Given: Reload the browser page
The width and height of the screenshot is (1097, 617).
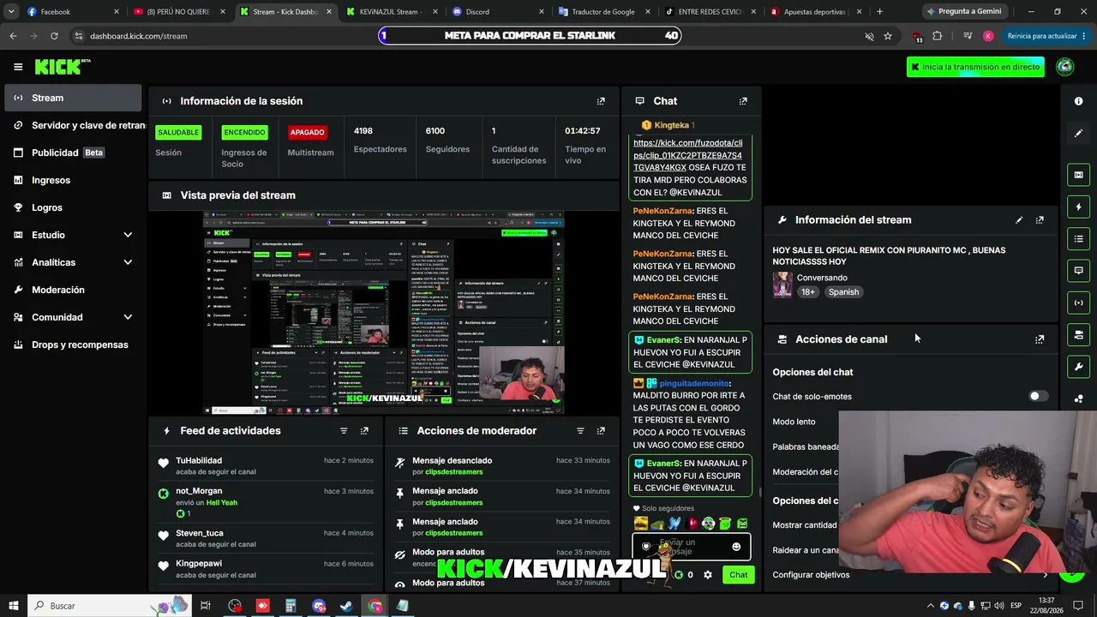Looking at the screenshot, I should point(54,36).
